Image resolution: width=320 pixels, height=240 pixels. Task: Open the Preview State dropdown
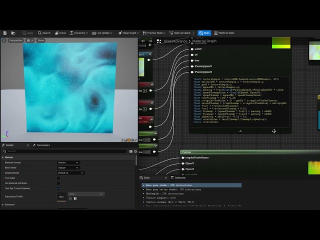[x=154, y=33]
